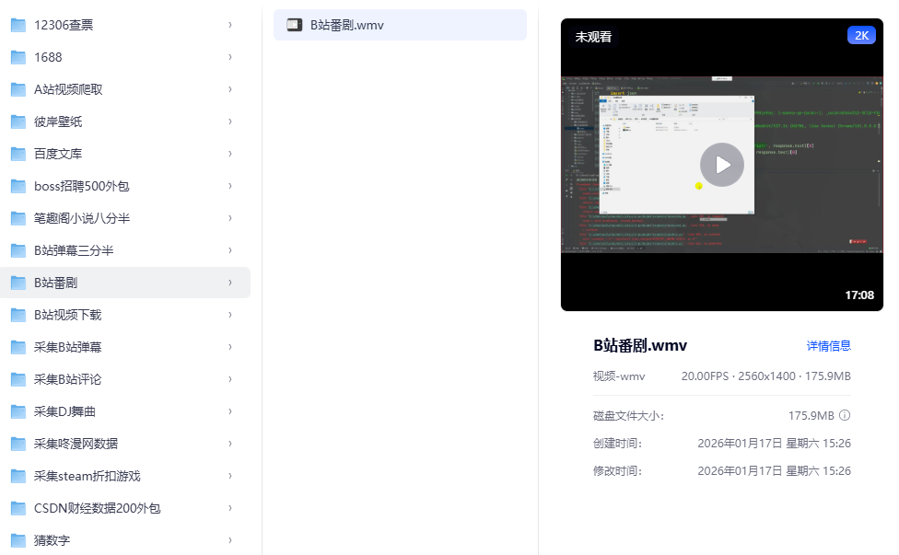Click the 2K resolution badge
Viewport: 899px width, 555px height.
coord(861,36)
